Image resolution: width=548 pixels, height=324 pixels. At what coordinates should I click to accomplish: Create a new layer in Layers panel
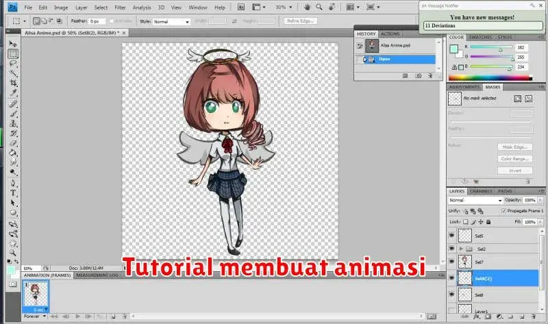522,316
